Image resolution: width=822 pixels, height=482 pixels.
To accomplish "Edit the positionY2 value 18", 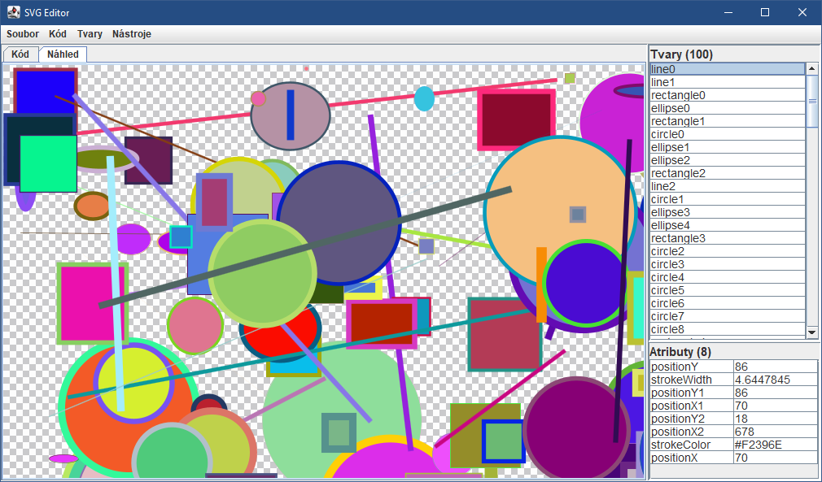I will pyautogui.click(x=776, y=419).
